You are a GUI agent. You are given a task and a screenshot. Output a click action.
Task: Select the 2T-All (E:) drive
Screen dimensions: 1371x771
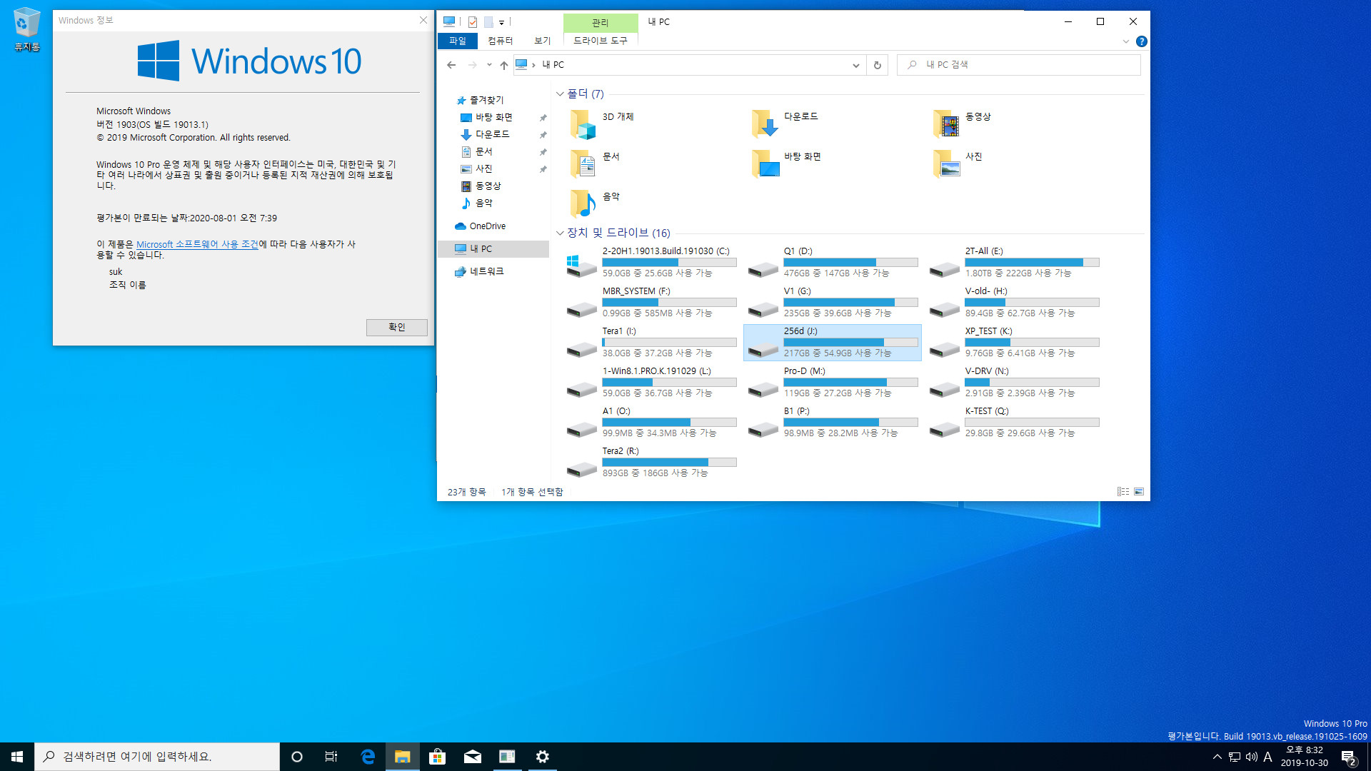coord(1014,262)
